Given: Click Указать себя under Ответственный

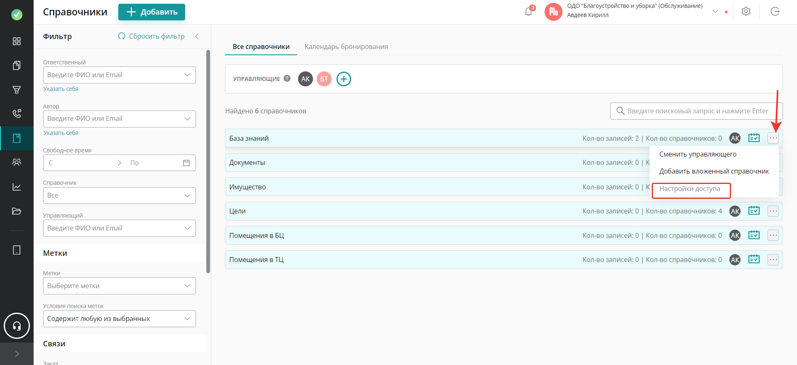Looking at the screenshot, I should pyautogui.click(x=61, y=89).
